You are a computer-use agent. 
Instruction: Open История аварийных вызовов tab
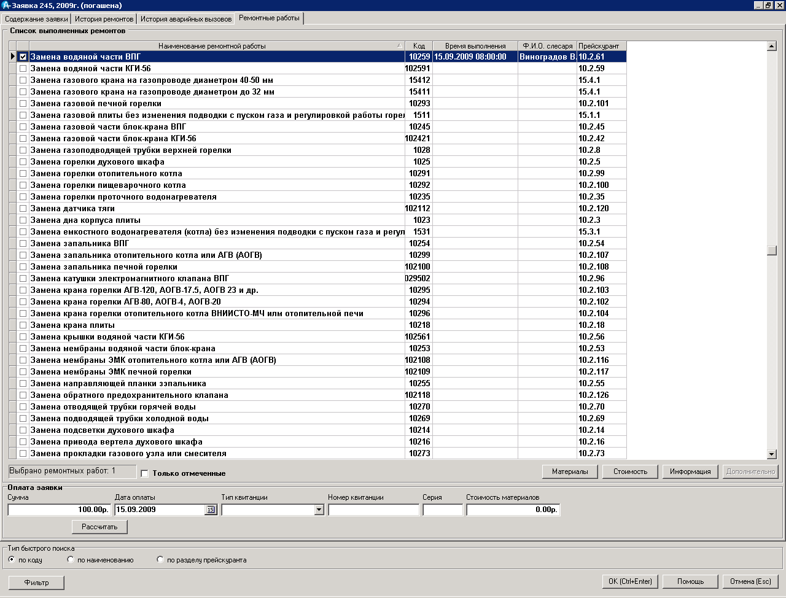coord(186,19)
